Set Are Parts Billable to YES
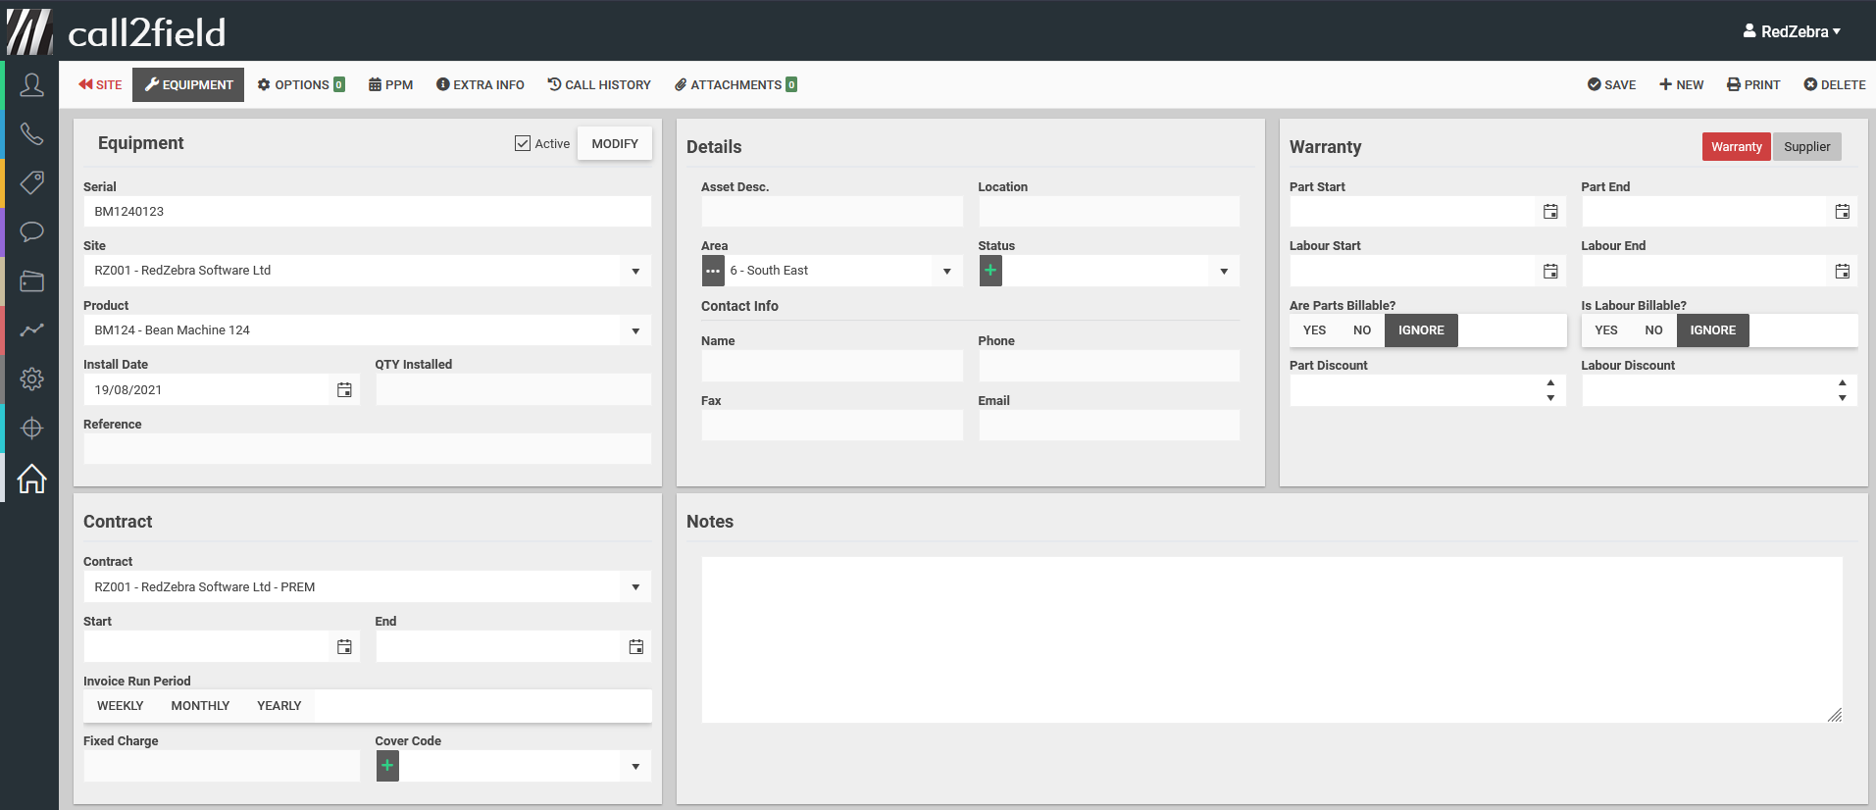The height and width of the screenshot is (810, 1876). [1314, 330]
